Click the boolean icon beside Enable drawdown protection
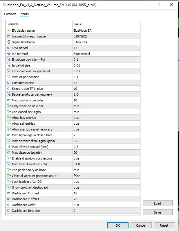This screenshot has height=231, width=179. pyautogui.click(x=9, y=158)
